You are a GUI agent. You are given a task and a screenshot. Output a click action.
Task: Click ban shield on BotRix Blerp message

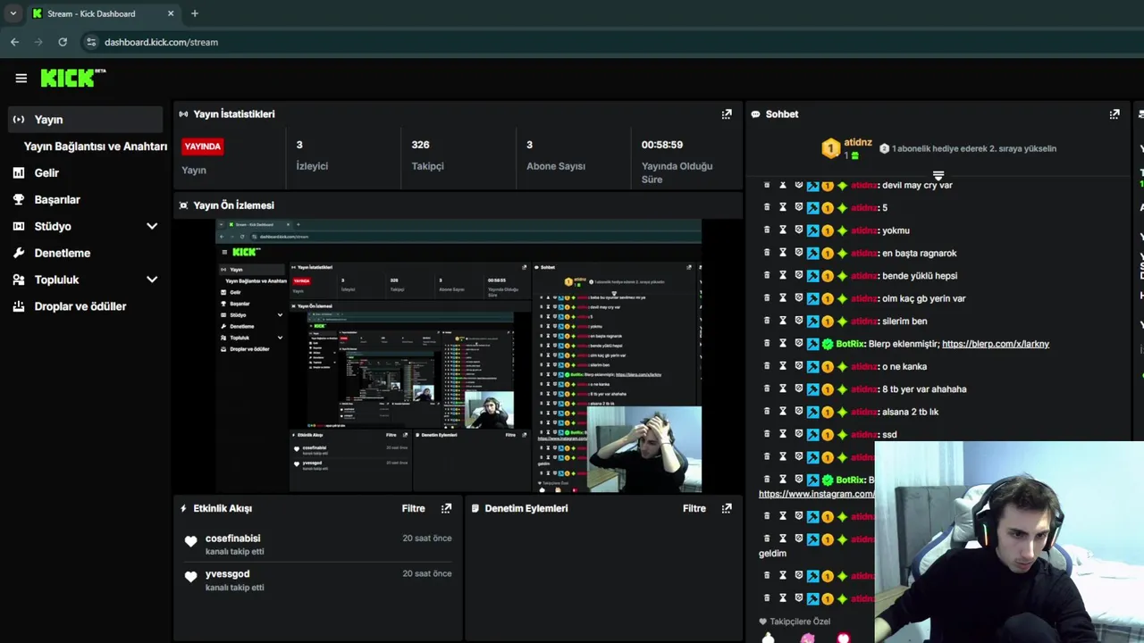(x=798, y=343)
